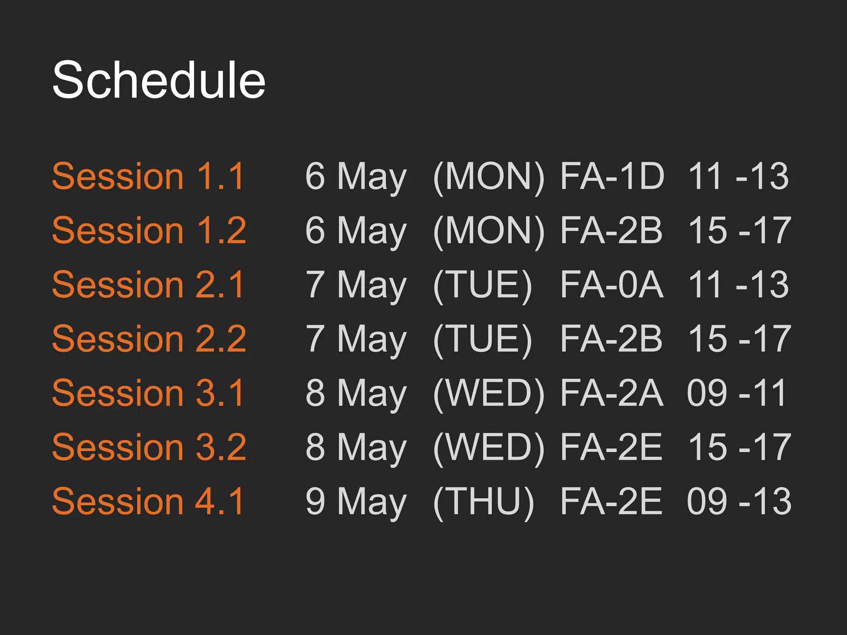
Task: Click the 09 -13 time slot
Action: (x=739, y=501)
